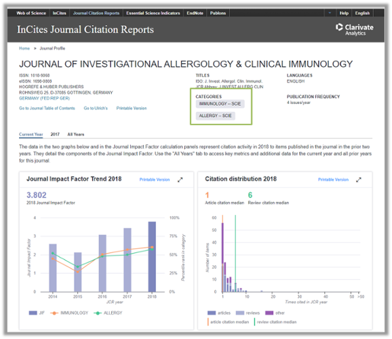Open Web of Science in top bar
The width and height of the screenshot is (392, 339).
click(x=31, y=13)
